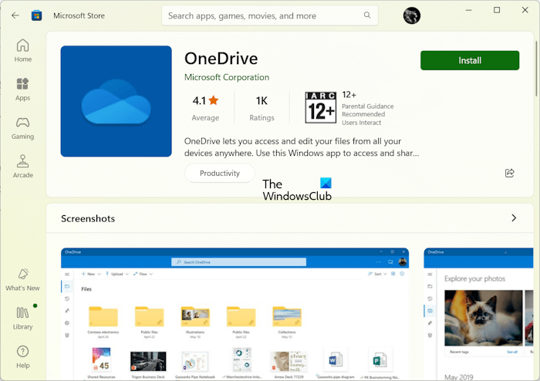Open the Home section in sidebar
The height and width of the screenshot is (381, 540).
point(22,50)
